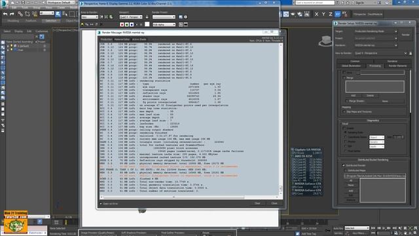Select the Unlink Selection tool icon

(x=27, y=14)
